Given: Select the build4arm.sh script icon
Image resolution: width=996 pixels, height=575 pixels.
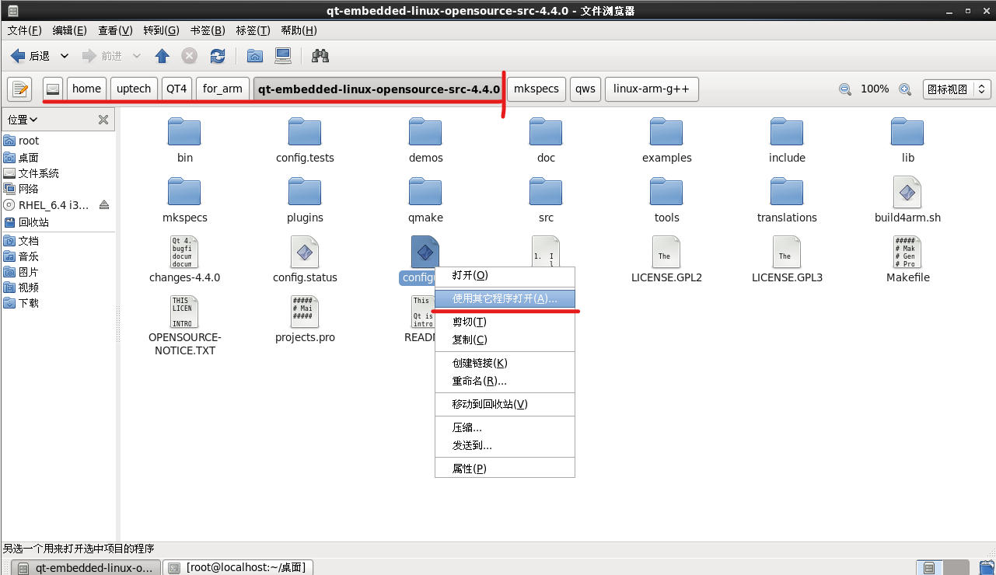Looking at the screenshot, I should click(907, 191).
